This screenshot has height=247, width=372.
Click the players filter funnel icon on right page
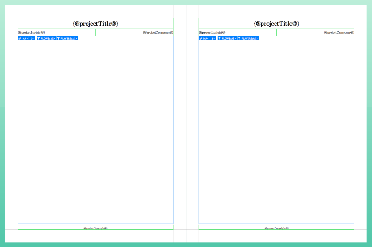pos(239,39)
